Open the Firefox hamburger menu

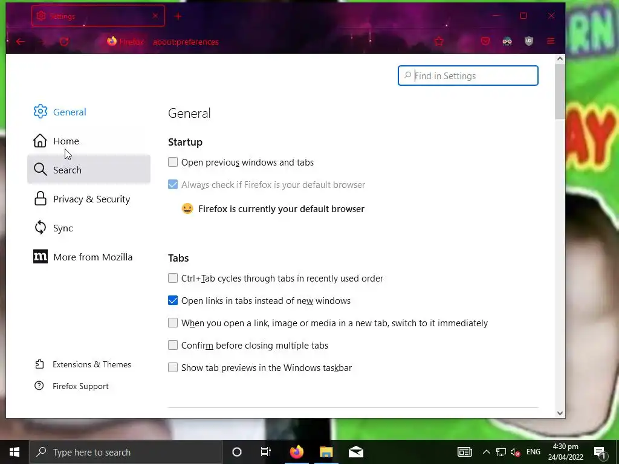point(550,41)
